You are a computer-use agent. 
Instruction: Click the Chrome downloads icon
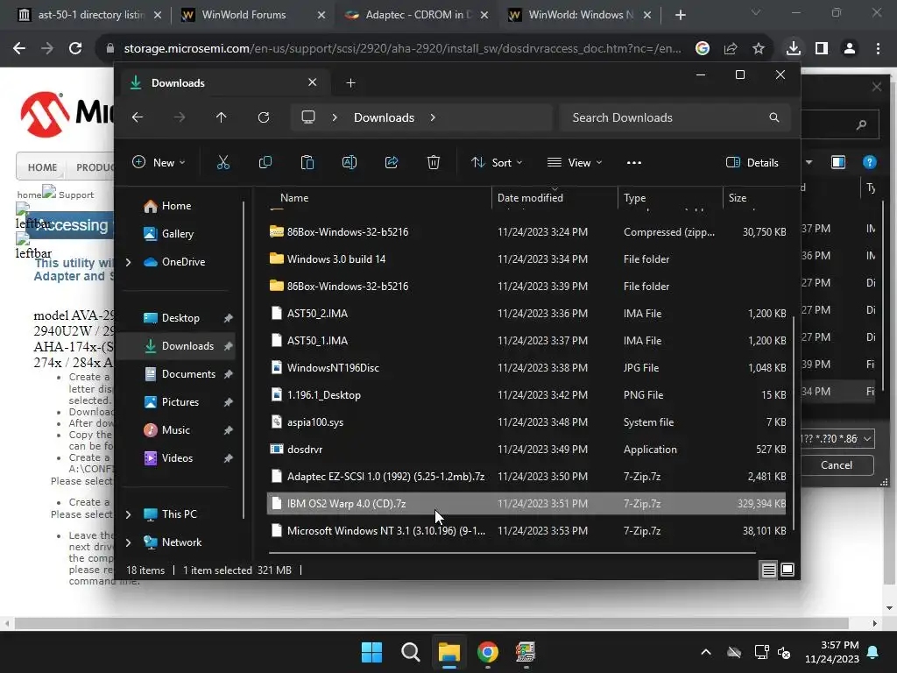coord(794,48)
